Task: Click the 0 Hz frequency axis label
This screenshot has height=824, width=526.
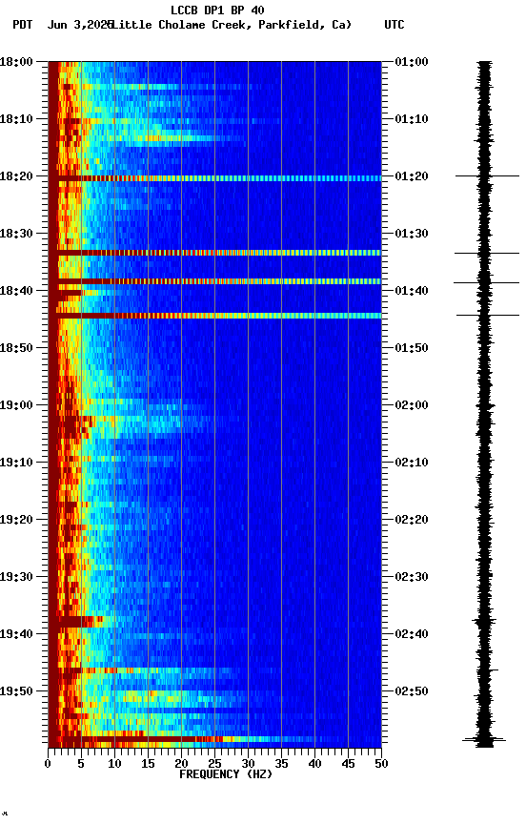Action: click(x=48, y=764)
